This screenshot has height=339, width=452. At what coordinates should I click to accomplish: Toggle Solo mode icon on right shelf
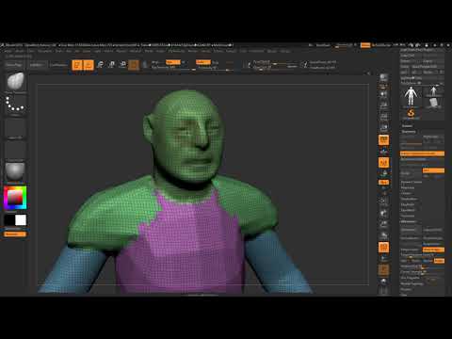(x=383, y=281)
